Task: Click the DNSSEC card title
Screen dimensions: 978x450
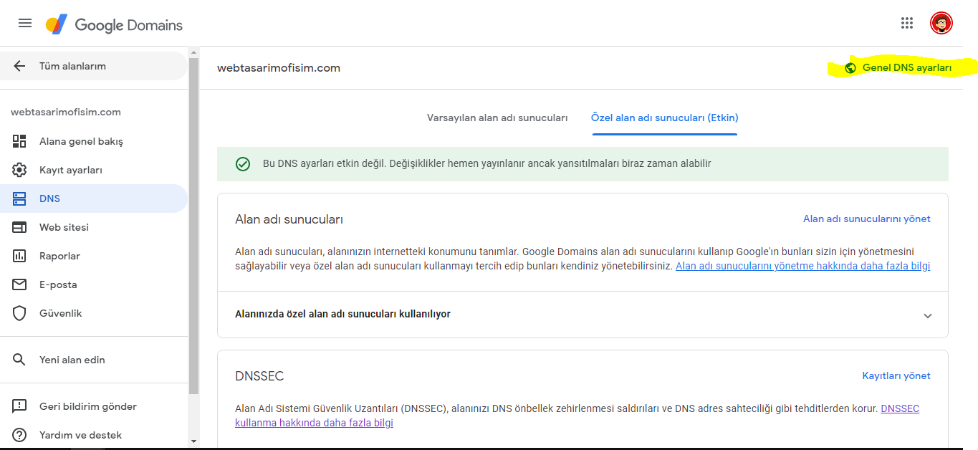Action: point(259,376)
